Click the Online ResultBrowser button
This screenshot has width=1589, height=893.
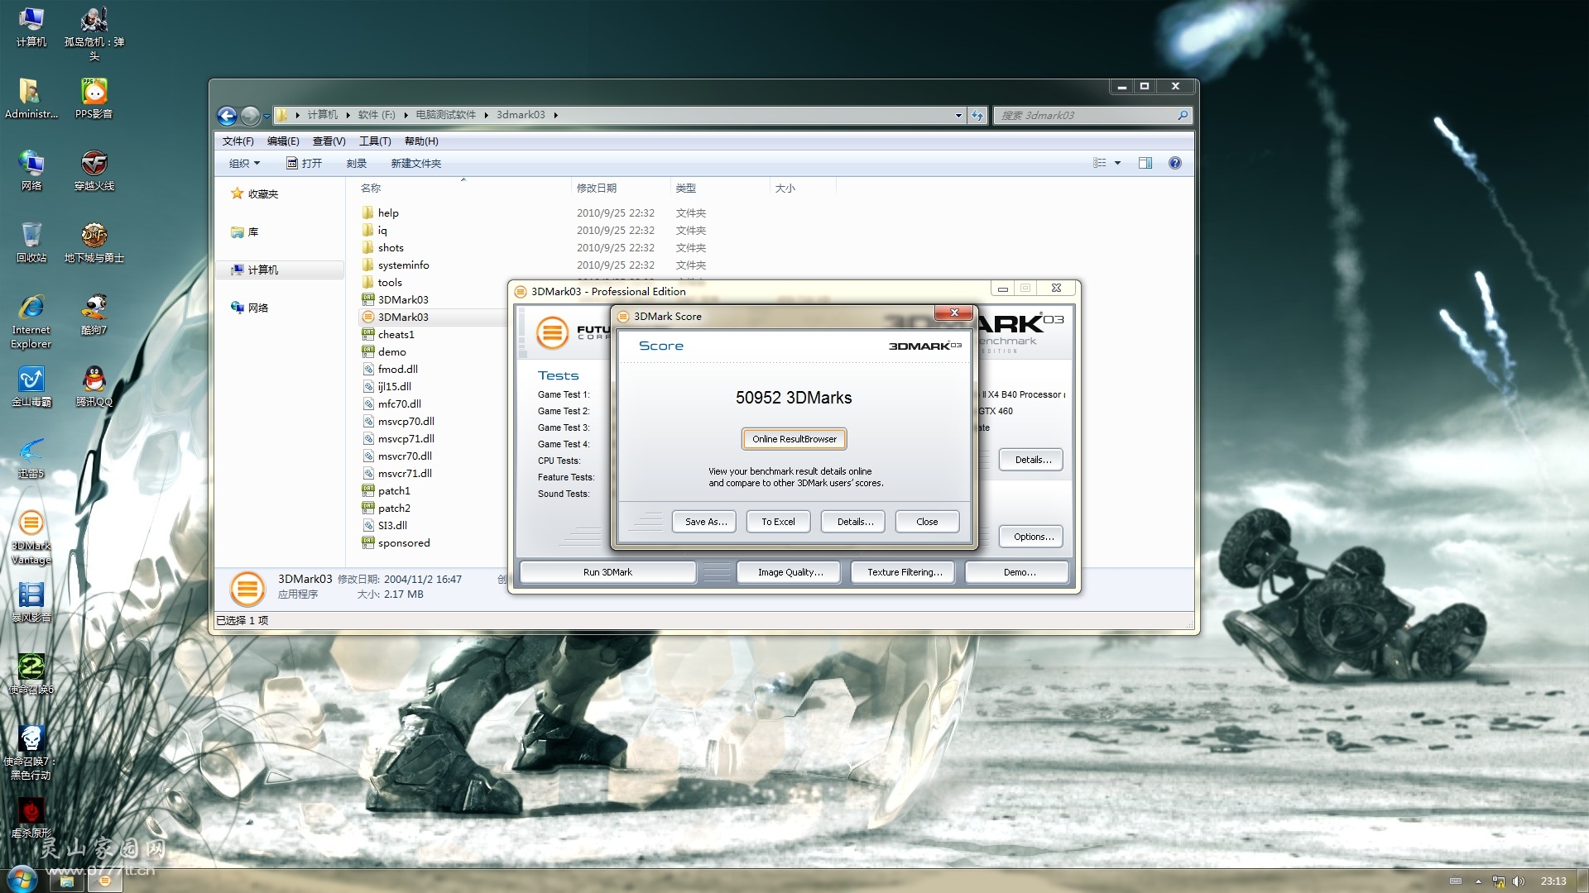point(794,439)
